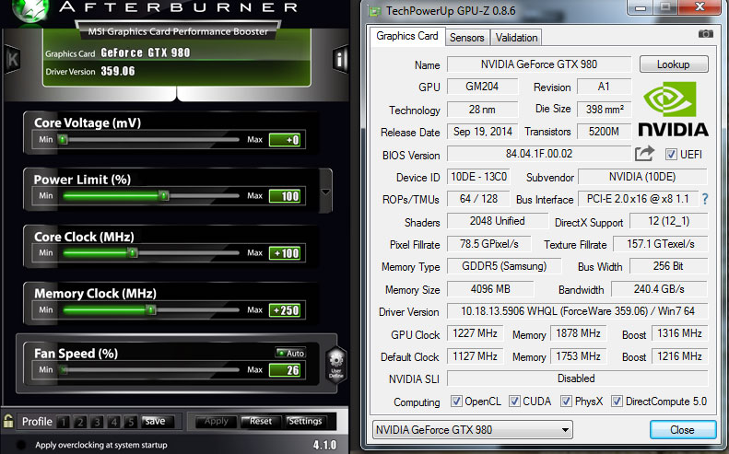
Task: Click the Memory Type GDDR5 (Samsung) field
Action: [x=504, y=266]
